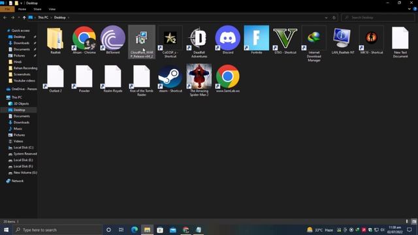The height and width of the screenshot is (235, 418).
Task: Open the Home ribbon tab
Action: click(x=22, y=9)
